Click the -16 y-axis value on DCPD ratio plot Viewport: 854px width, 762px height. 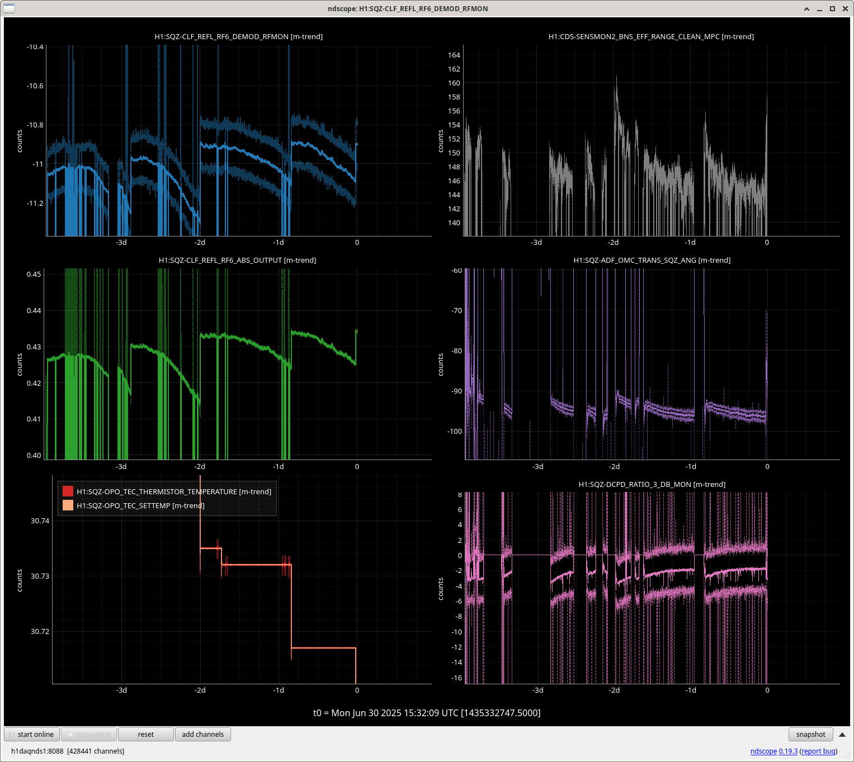(457, 678)
